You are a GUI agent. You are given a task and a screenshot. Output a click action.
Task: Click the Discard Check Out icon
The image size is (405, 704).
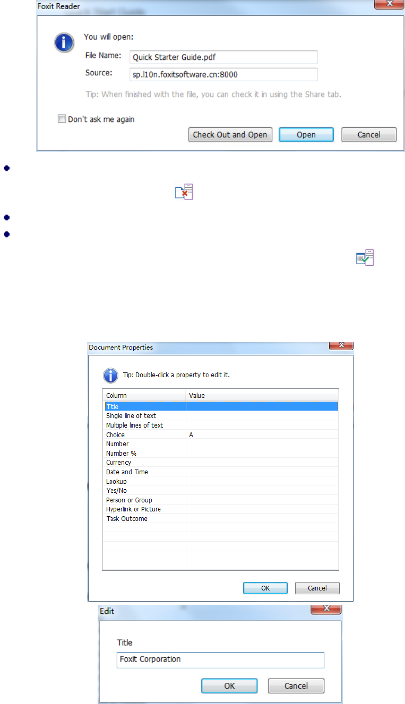point(184,192)
